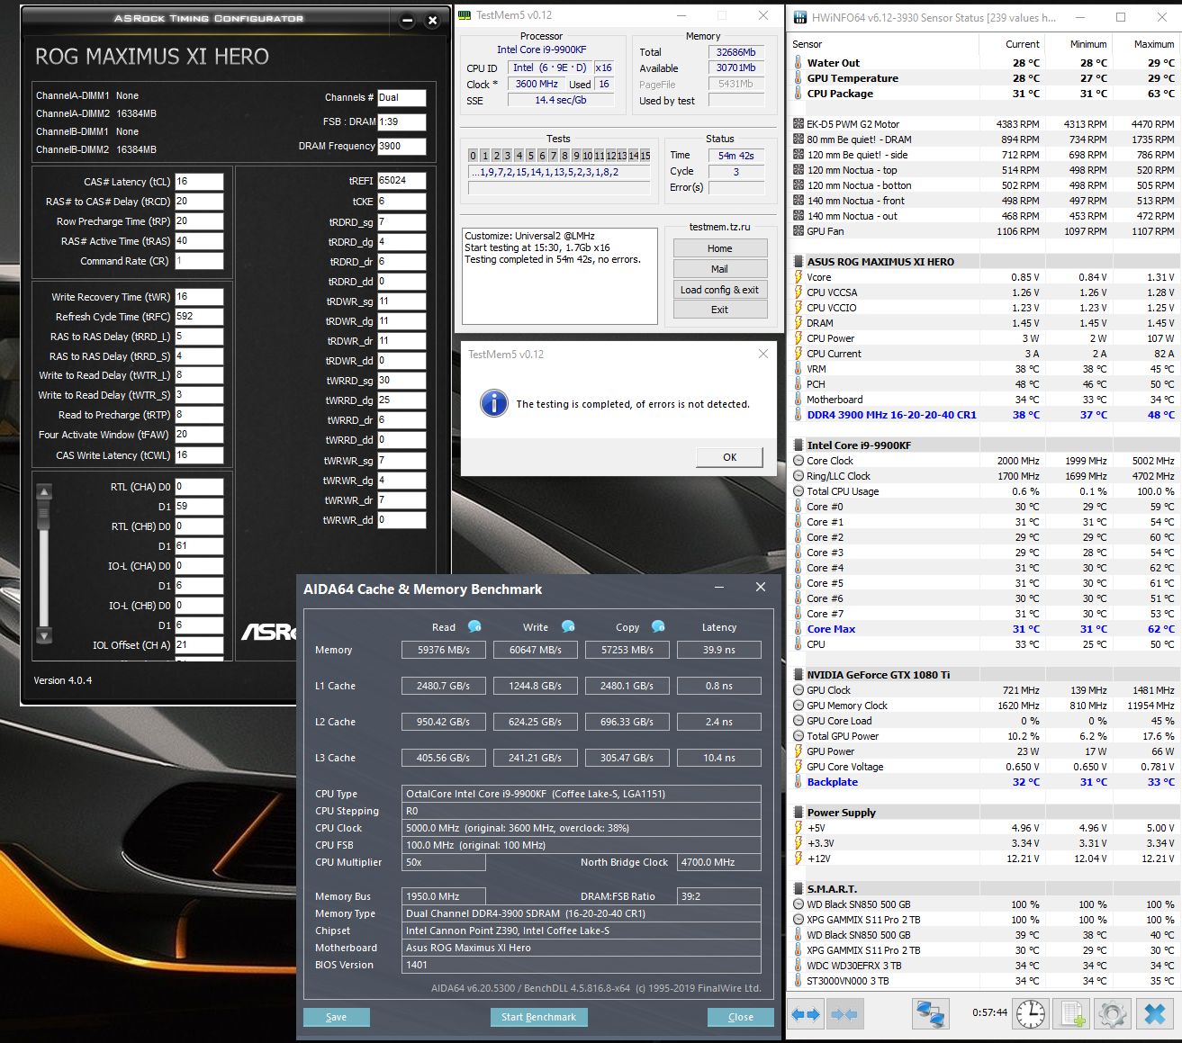The height and width of the screenshot is (1043, 1182).
Task: Click the thermometer icon beside Backplate
Action: pos(799,782)
